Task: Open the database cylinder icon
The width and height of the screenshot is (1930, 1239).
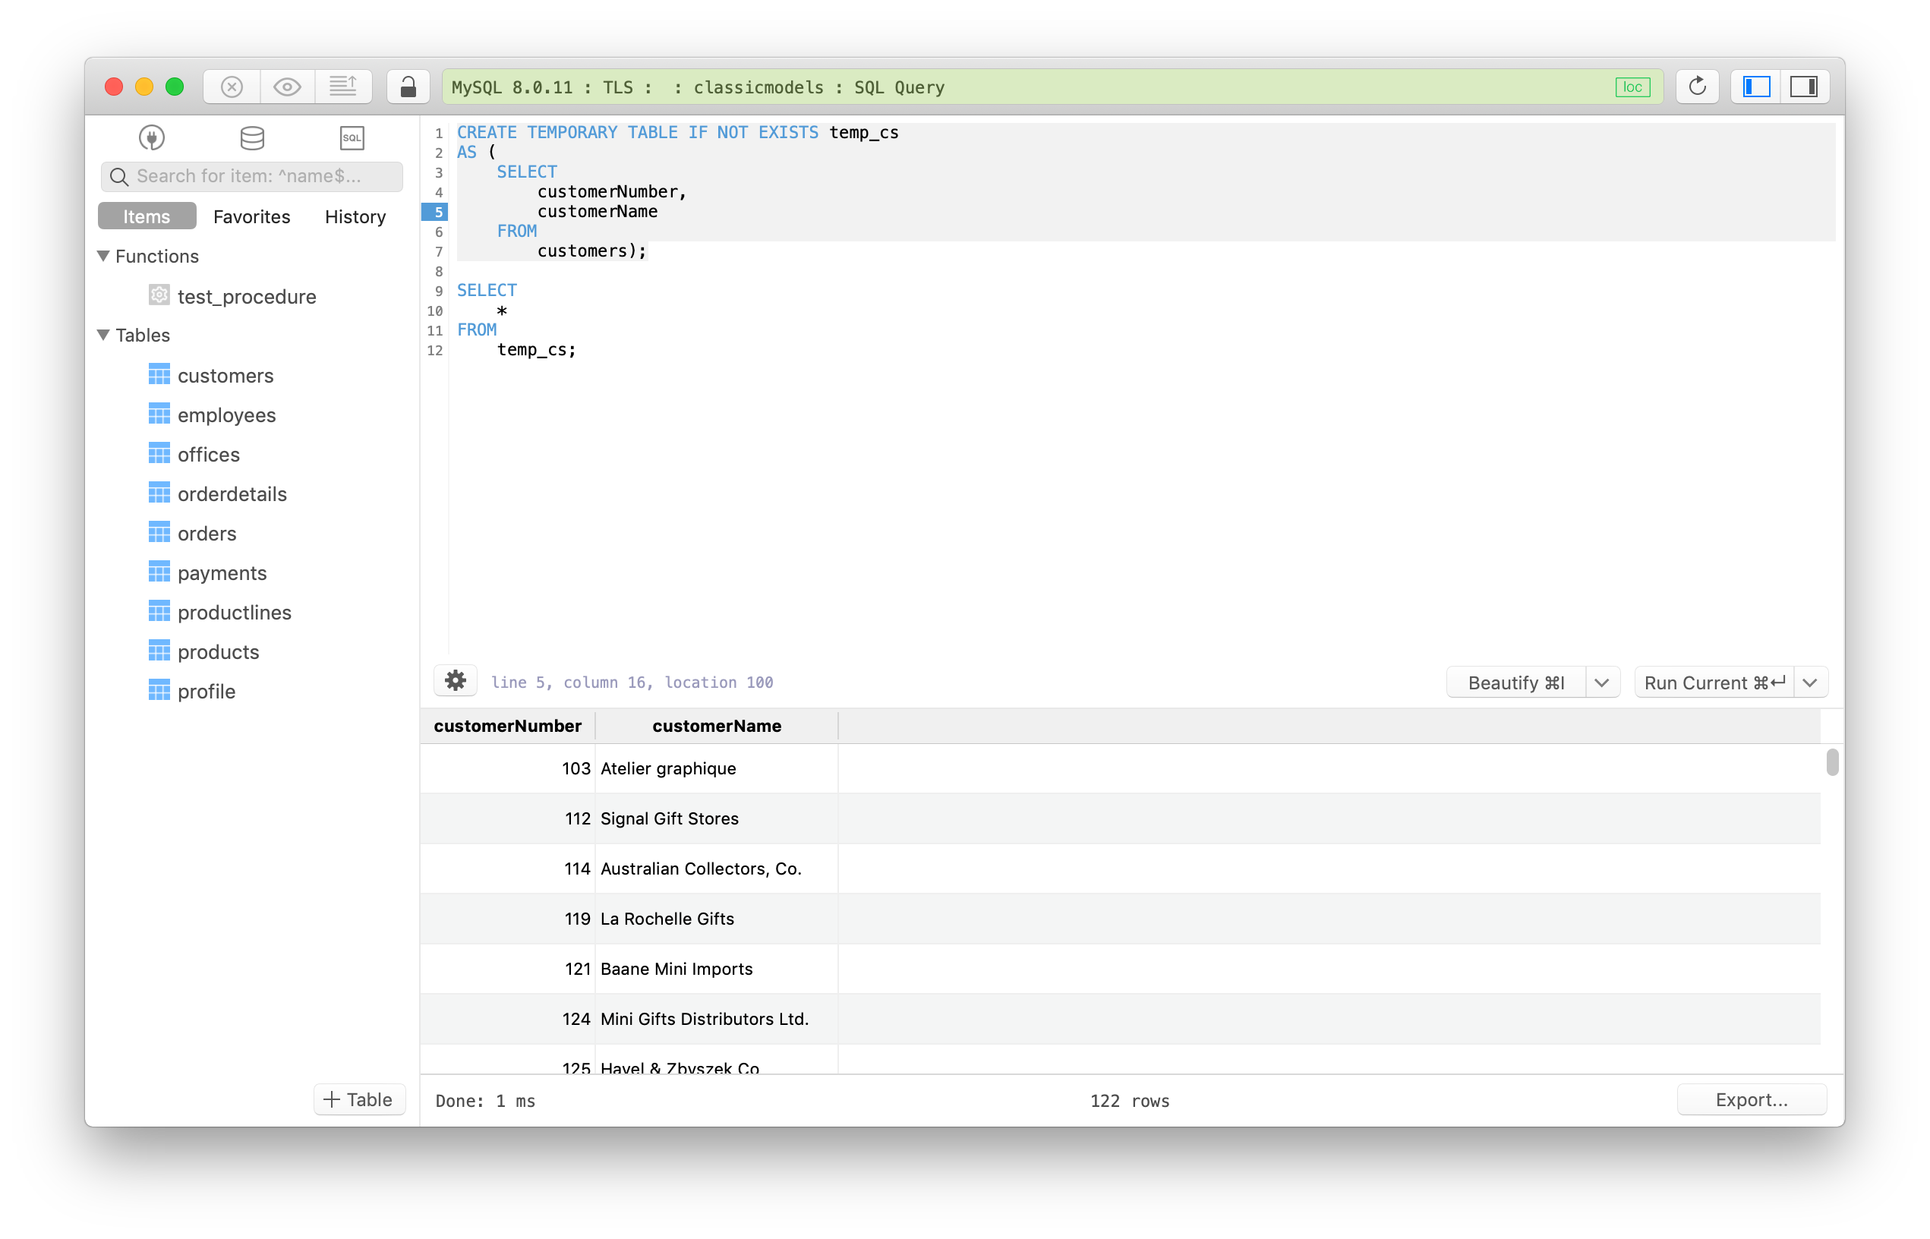Action: (x=252, y=137)
